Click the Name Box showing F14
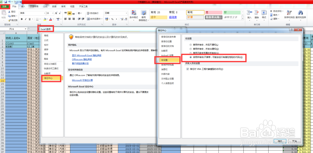Image resolution: width=313 pixels, height=153 pixels. (13, 29)
